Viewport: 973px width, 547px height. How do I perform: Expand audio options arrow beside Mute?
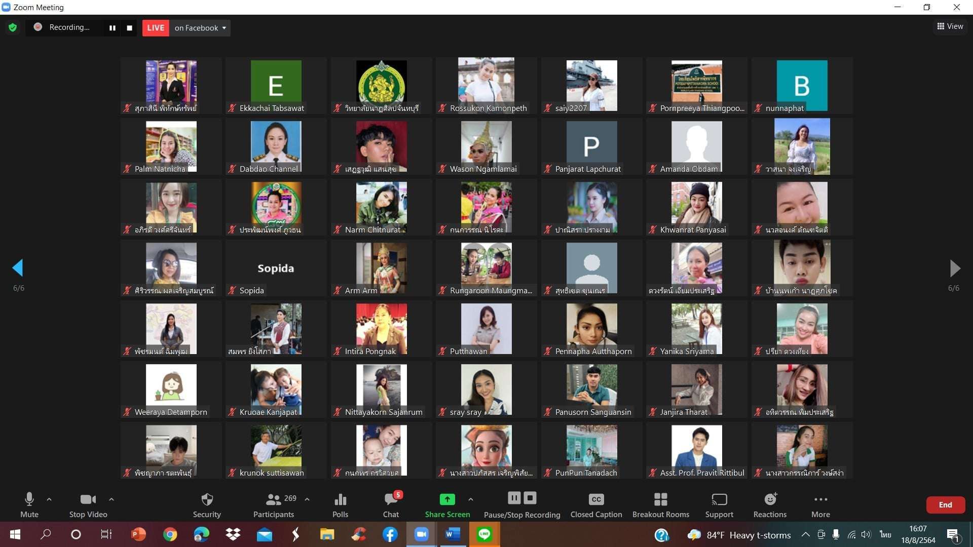[49, 499]
